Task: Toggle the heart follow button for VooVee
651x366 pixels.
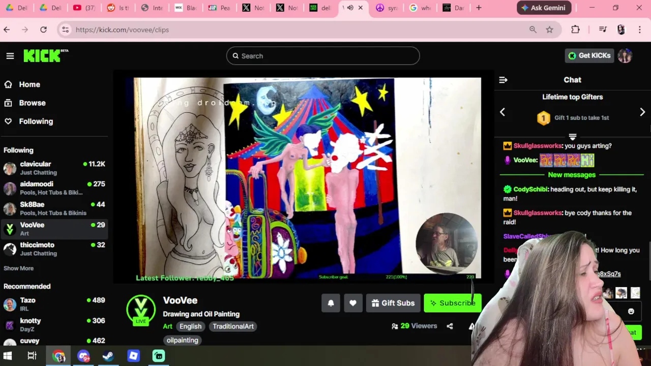Action: click(x=353, y=303)
